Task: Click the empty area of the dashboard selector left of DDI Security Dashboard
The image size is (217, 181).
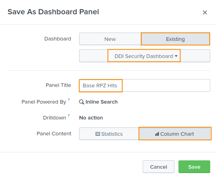Action: click(93, 56)
